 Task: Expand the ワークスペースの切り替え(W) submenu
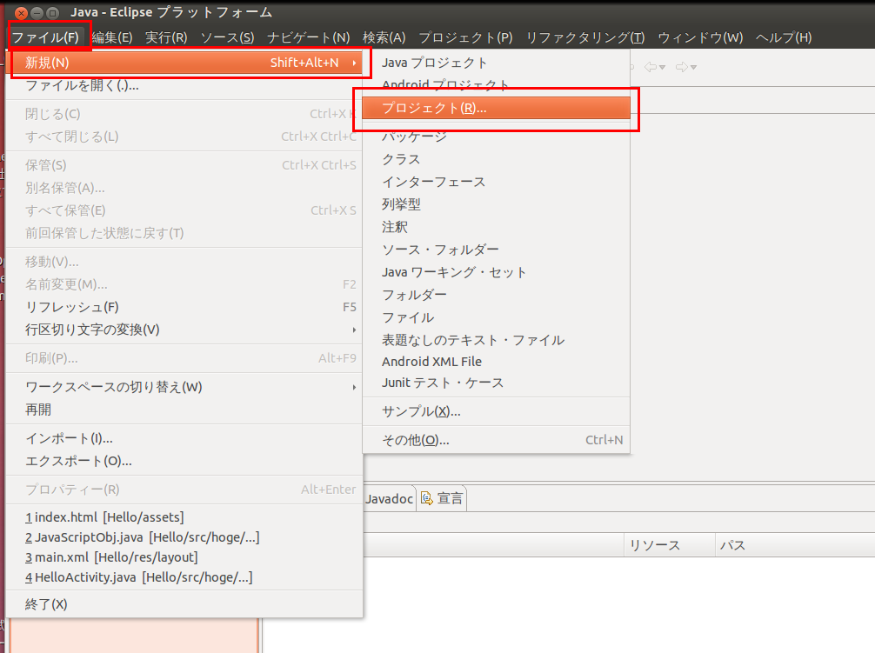[x=184, y=387]
